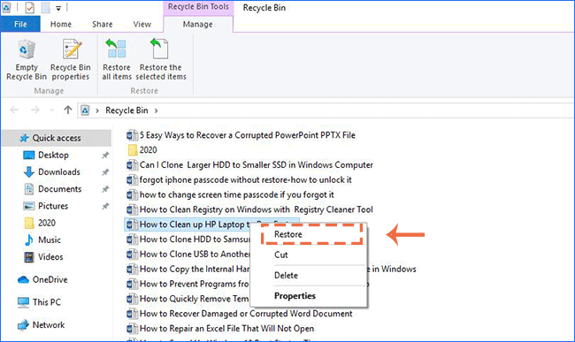This screenshot has width=575, height=342.
Task: Click Word icon of '5 Easy Ways to Recover' file
Action: (132, 135)
